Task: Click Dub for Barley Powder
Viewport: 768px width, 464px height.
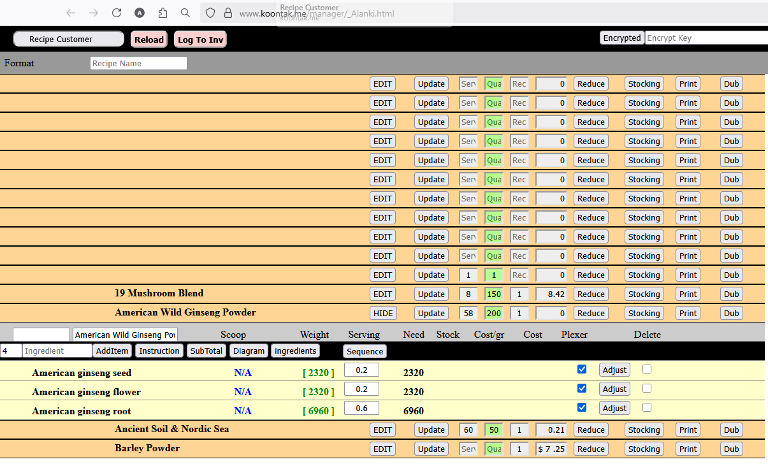Action: [x=732, y=449]
